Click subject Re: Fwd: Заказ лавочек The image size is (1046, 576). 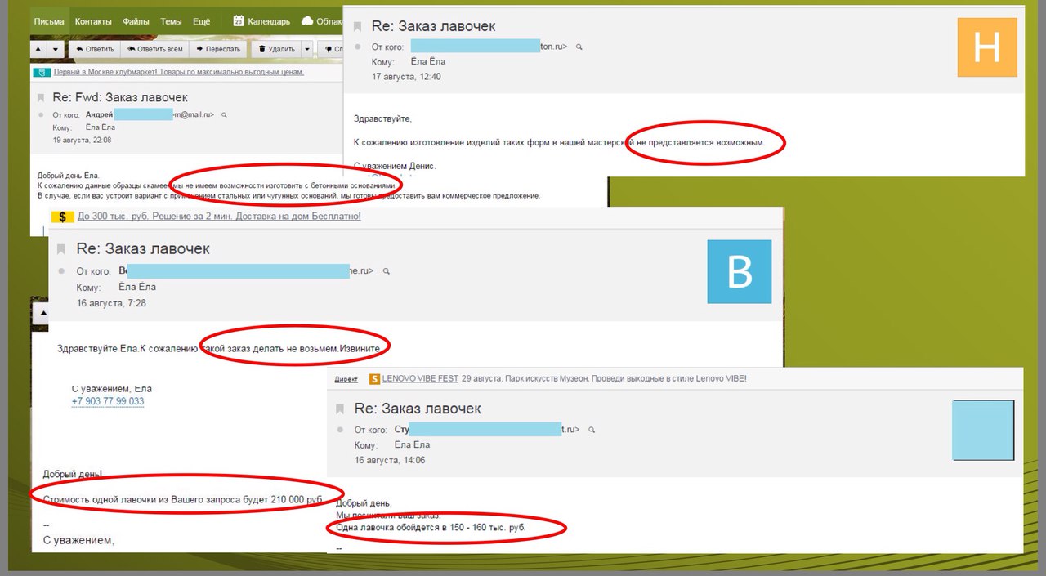click(x=120, y=97)
